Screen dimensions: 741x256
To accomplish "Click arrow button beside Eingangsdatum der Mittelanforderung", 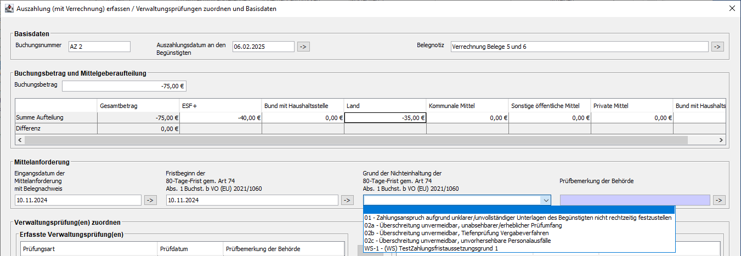I will (x=150, y=200).
